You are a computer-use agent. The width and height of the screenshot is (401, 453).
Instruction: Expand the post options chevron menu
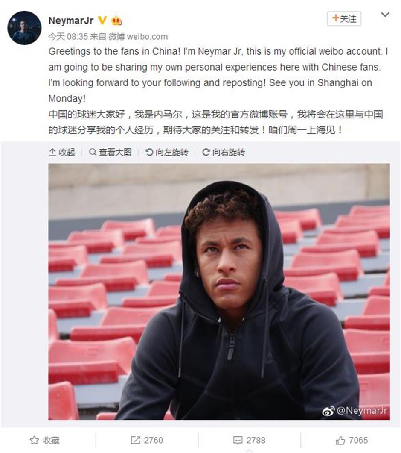point(385,15)
